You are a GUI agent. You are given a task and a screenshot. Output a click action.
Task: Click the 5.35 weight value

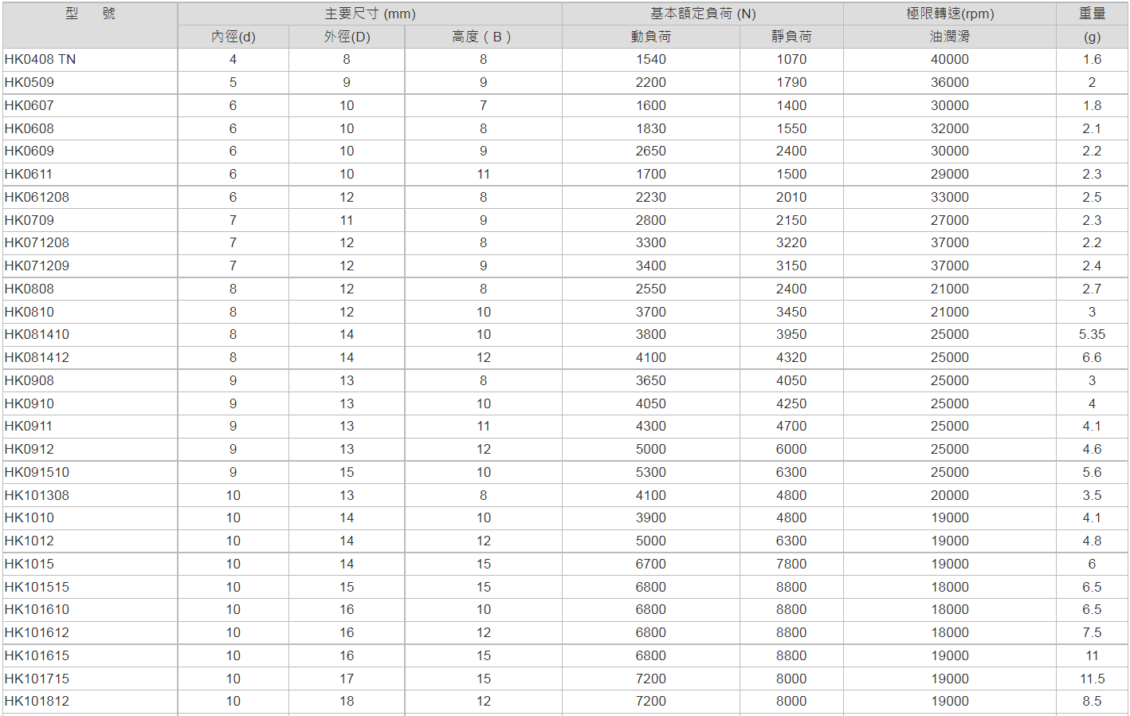1092,335
